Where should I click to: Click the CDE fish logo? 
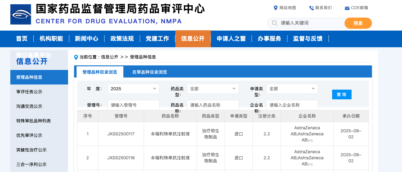point(21,15)
